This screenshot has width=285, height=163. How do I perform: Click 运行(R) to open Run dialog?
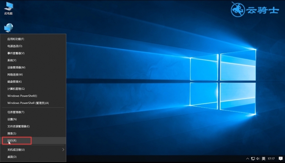tap(34, 141)
